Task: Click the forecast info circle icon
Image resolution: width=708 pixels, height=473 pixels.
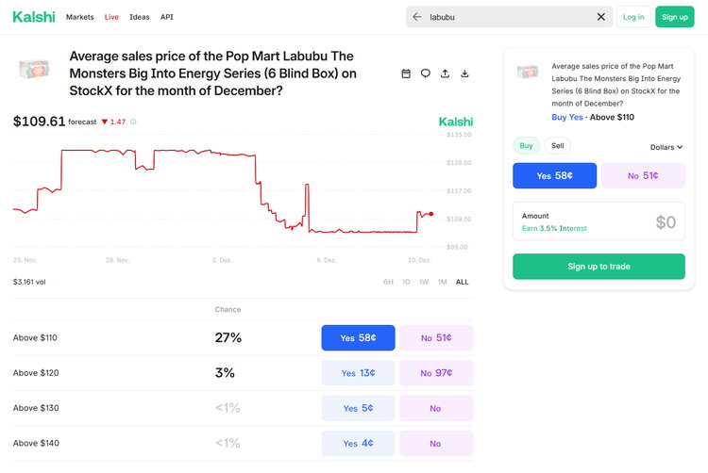Action: point(133,122)
